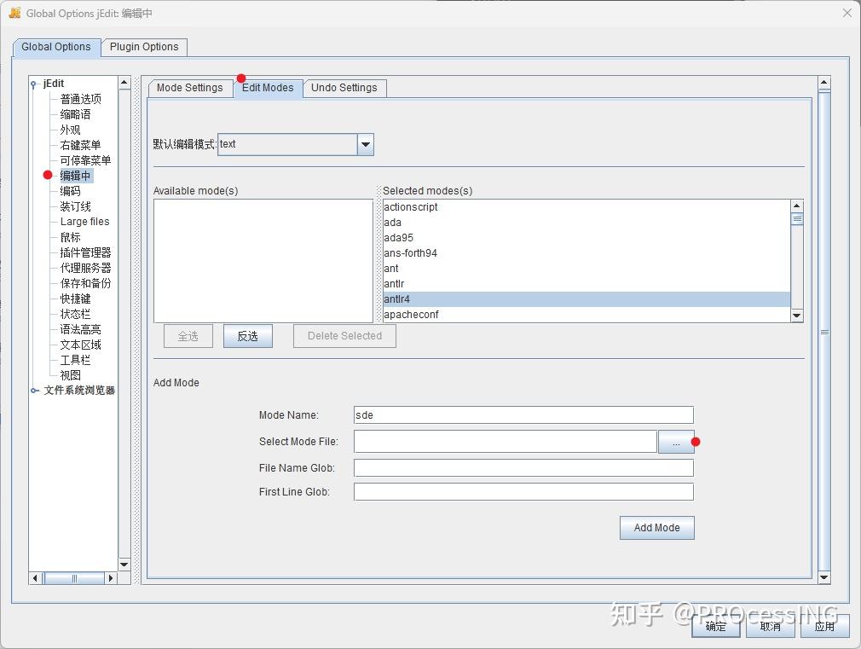Switch to the Mode Settings tab

point(189,87)
